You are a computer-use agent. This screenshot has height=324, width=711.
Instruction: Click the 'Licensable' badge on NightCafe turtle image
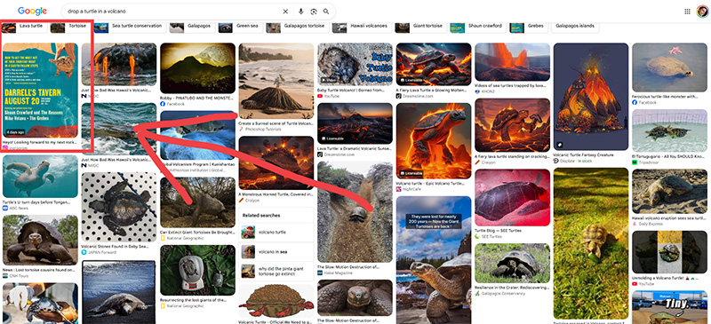click(x=411, y=173)
